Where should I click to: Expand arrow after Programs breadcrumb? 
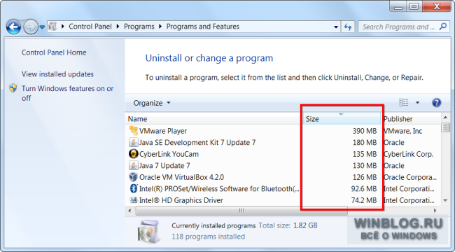point(160,27)
